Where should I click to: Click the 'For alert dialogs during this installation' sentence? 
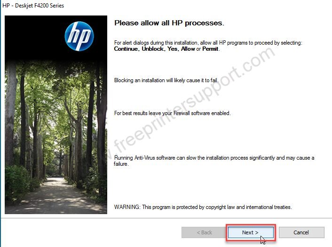(208, 43)
